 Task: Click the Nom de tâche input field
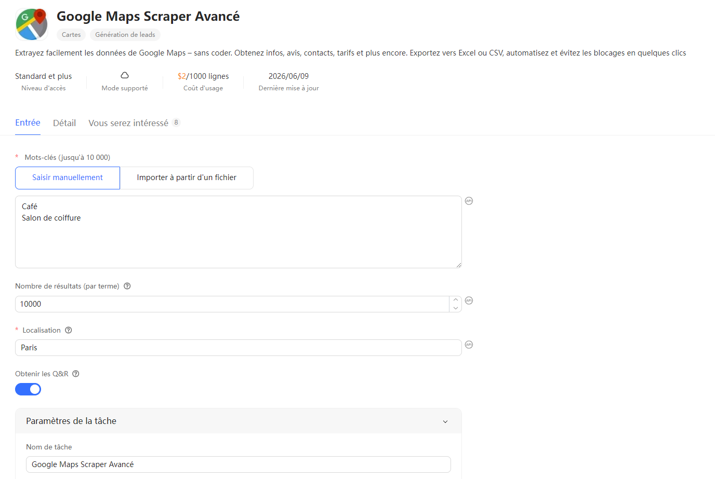pyautogui.click(x=239, y=464)
